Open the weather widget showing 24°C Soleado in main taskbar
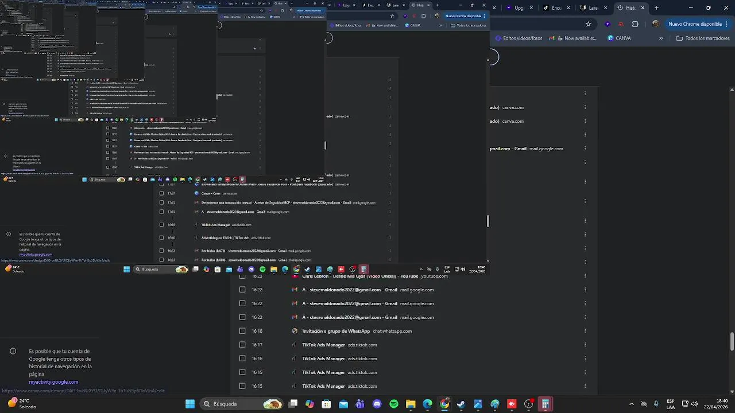 tap(22, 404)
